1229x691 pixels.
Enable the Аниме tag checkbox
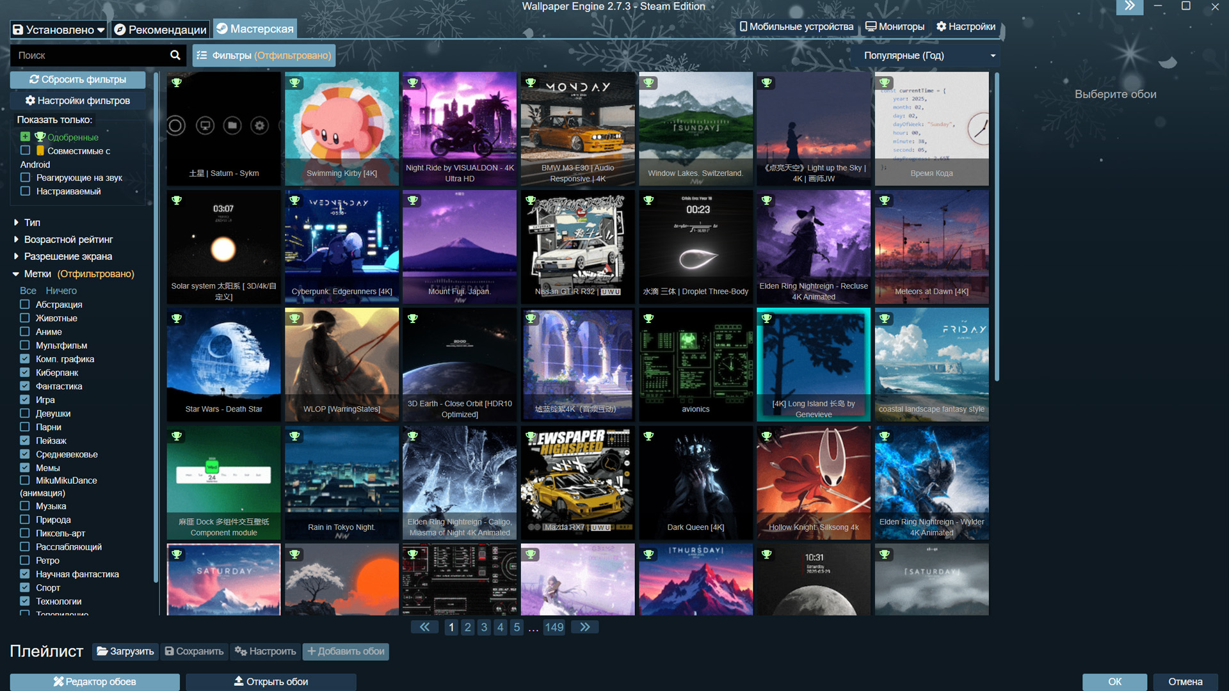pos(25,332)
